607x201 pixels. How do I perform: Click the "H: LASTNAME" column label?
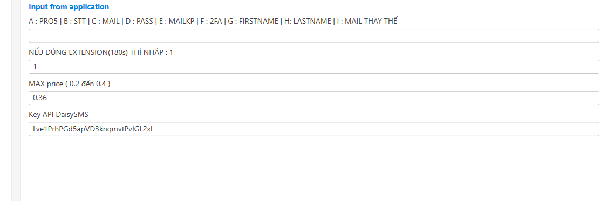(x=308, y=21)
